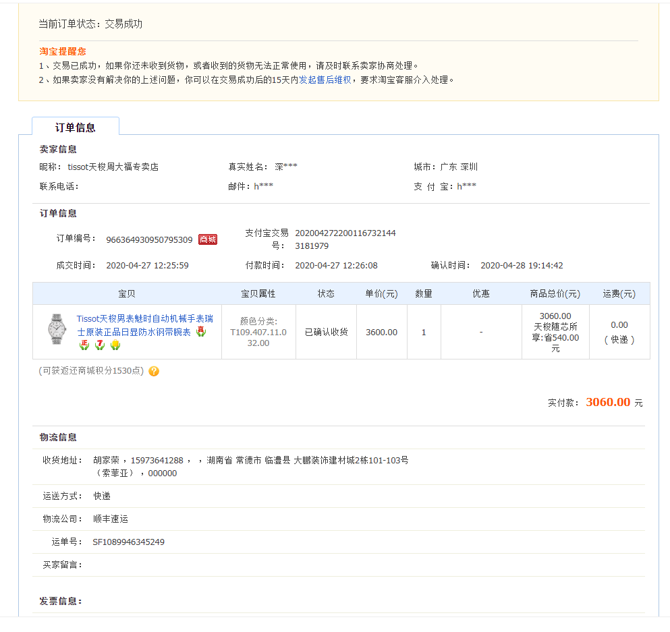Click the 商品总价(元) column header
Screen dimensions: 670x632
pyautogui.click(x=555, y=294)
